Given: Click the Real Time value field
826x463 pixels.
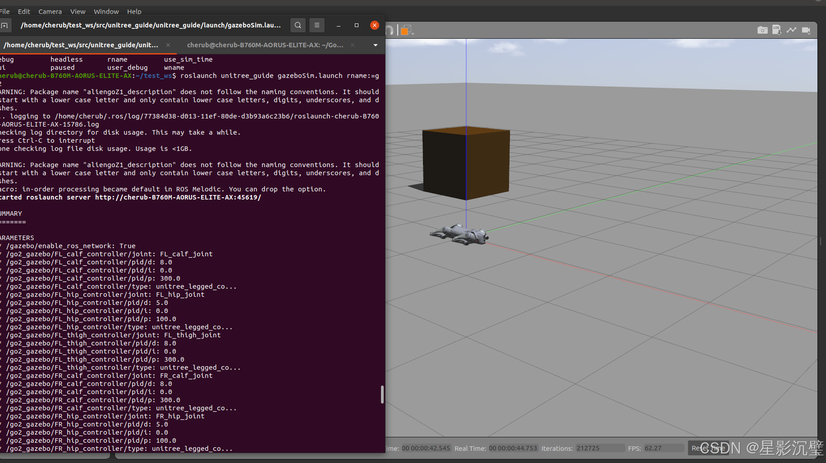Looking at the screenshot, I should [513, 448].
